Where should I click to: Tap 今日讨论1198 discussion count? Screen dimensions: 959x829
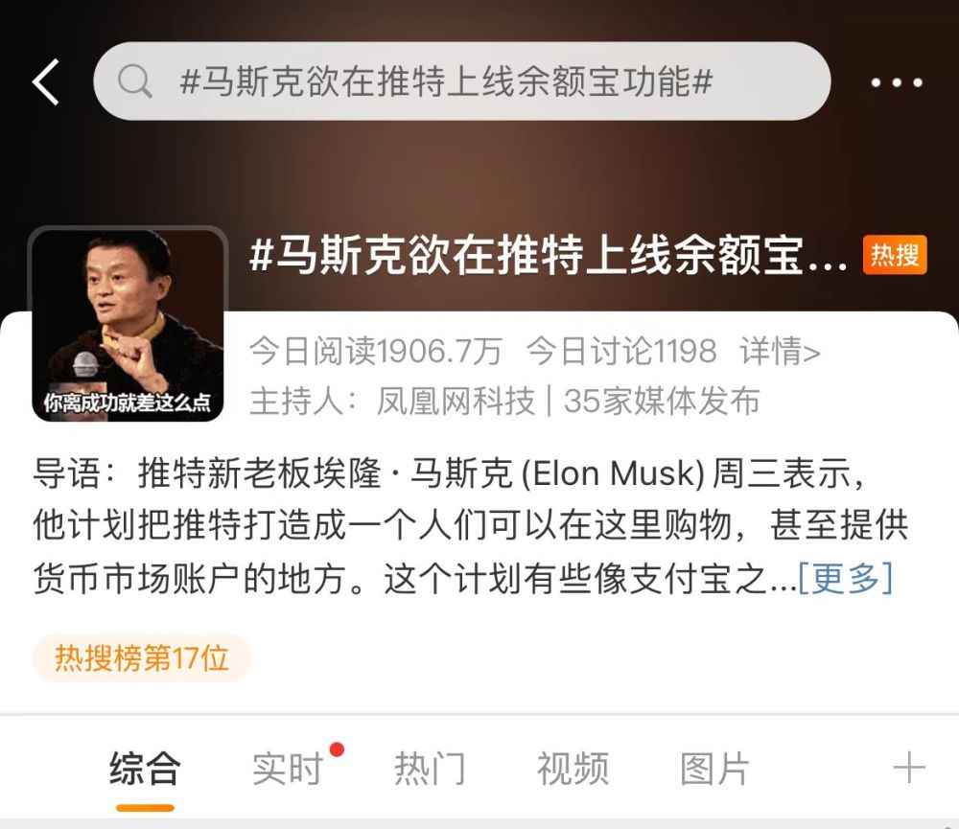click(x=621, y=351)
